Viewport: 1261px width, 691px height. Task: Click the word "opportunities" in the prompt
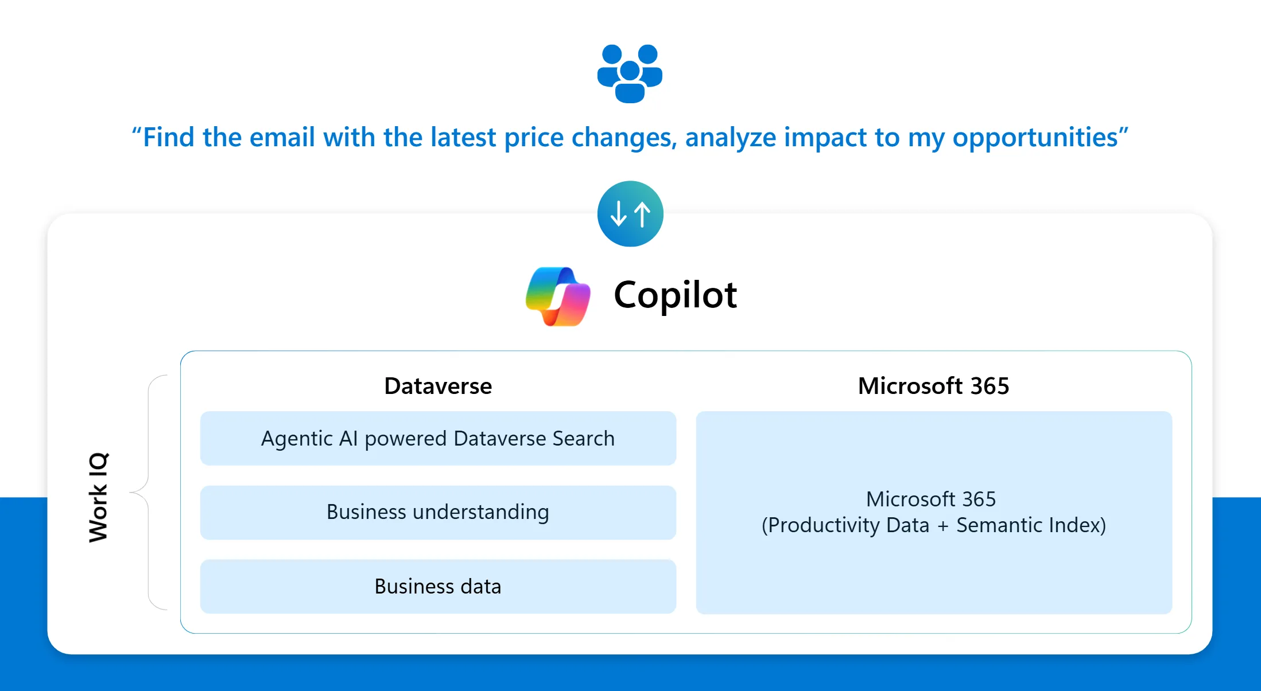point(1035,138)
